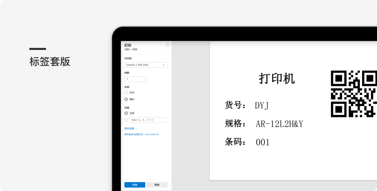Click the 标签套版 title text
The image size is (377, 191).
click(x=50, y=62)
